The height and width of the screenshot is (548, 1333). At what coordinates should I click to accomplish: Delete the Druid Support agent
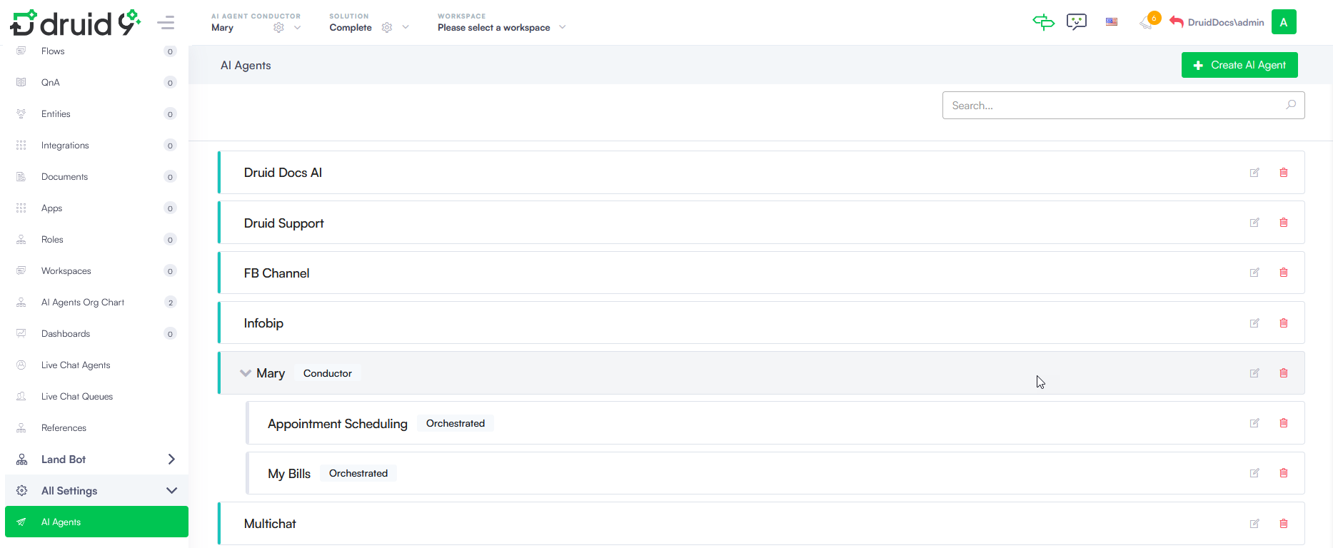[1284, 223]
